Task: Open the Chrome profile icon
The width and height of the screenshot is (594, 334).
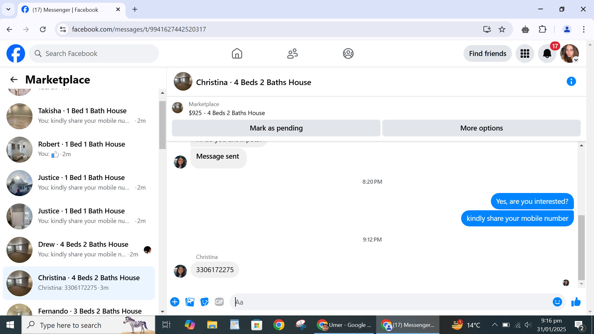Action: pyautogui.click(x=567, y=29)
